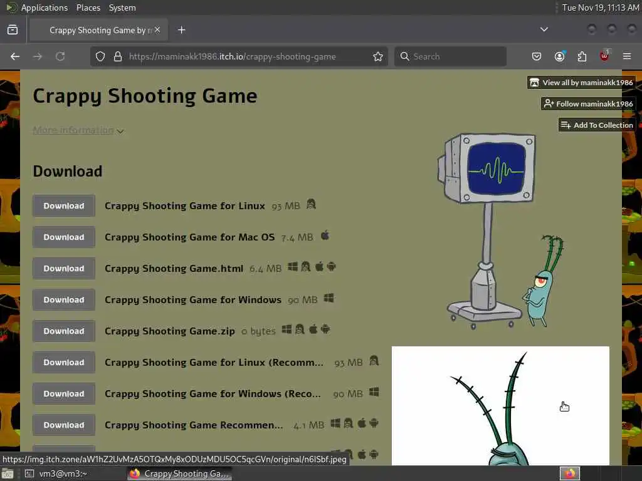Download Crappy Shooting Game for Mac OS
The width and height of the screenshot is (642, 481).
(x=64, y=237)
